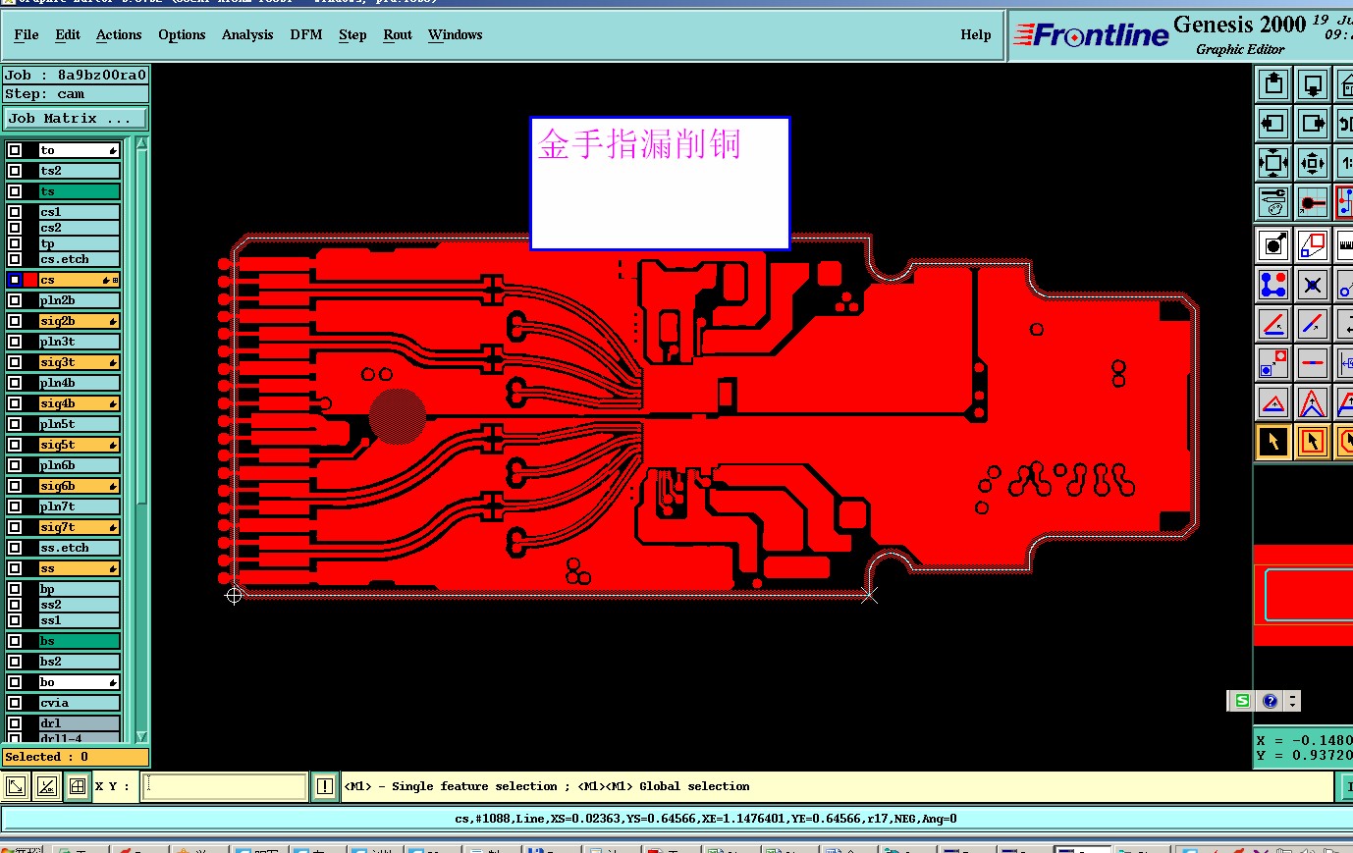Toggle display of the 'cvia' layer

pos(15,703)
